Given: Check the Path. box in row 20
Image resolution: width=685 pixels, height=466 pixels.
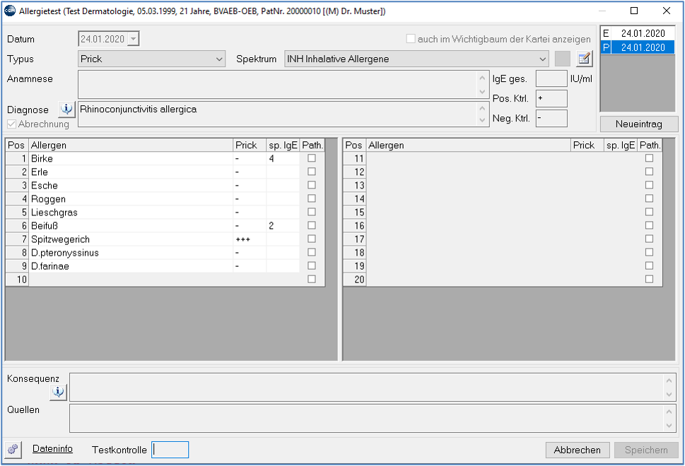Looking at the screenshot, I should coord(649,279).
